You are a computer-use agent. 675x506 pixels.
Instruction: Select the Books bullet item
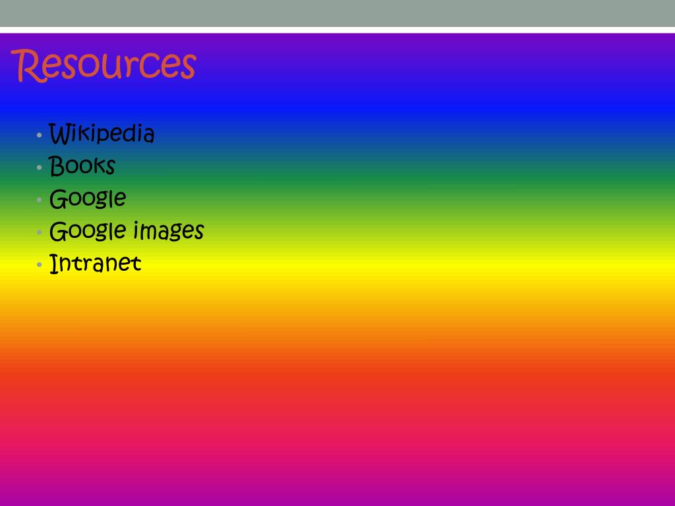point(82,165)
